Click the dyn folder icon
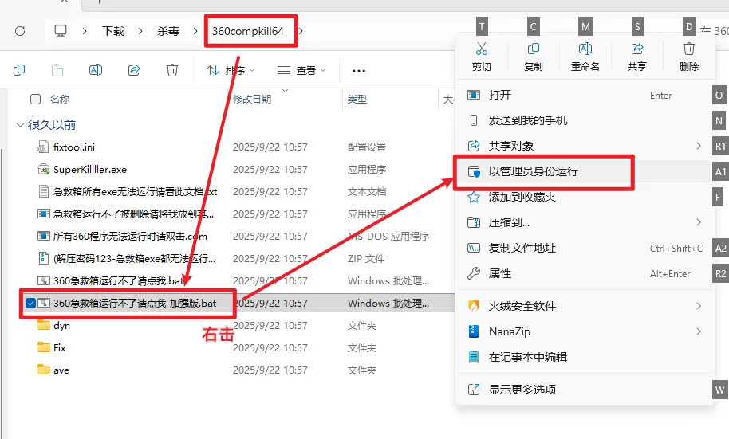The width and height of the screenshot is (729, 439). click(44, 325)
